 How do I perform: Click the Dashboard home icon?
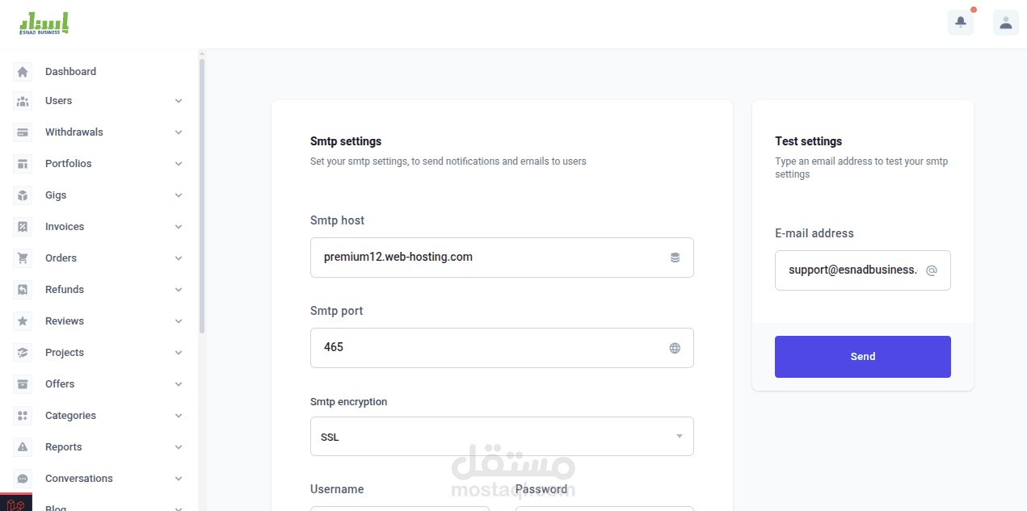coord(23,72)
